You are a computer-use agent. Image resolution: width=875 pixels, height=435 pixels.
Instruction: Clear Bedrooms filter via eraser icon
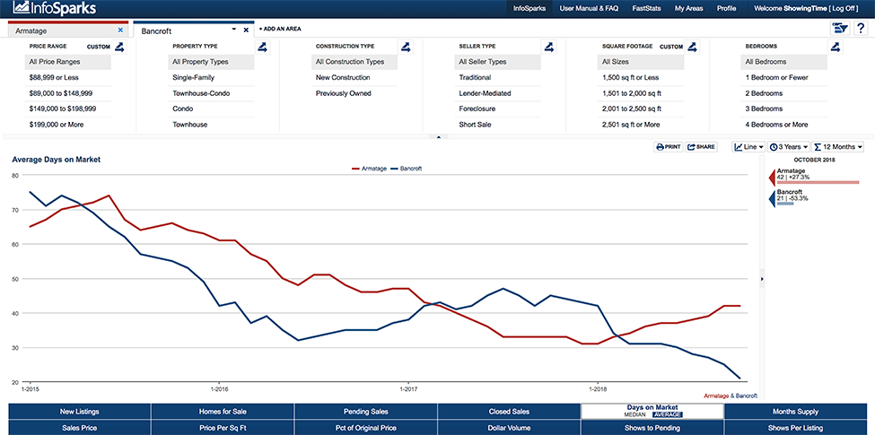coord(836,47)
